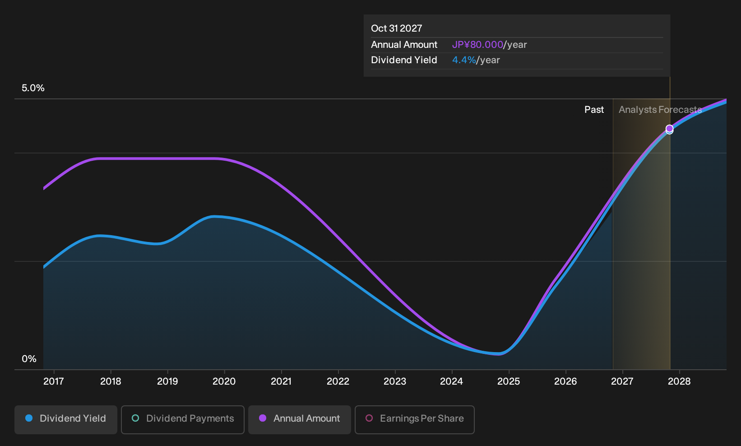Click the Oct 31 2027 tooltip date

pyautogui.click(x=397, y=28)
